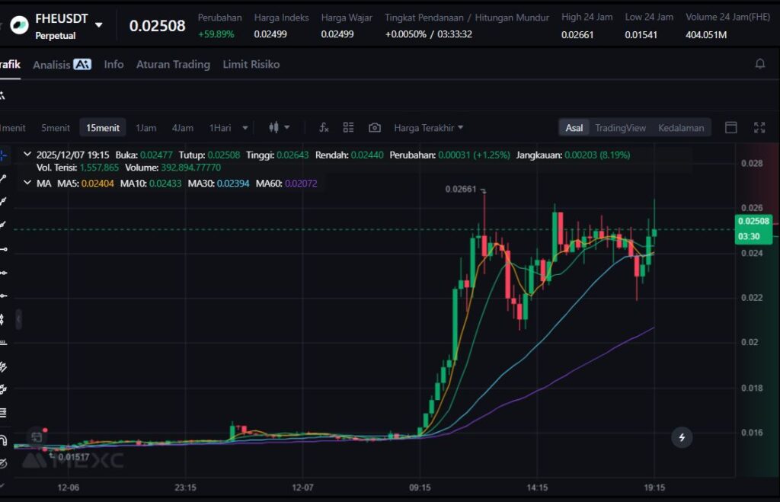Image resolution: width=780 pixels, height=502 pixels.
Task: Click the camera screenshot icon
Action: point(374,128)
